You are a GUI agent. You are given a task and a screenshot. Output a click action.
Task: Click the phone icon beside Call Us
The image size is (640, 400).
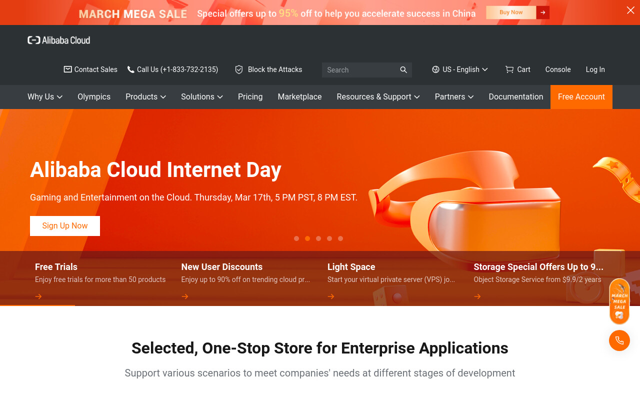point(131,69)
